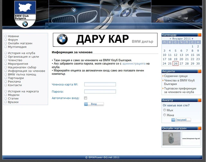This screenshot has height=162, width=206.
Task: Open Търговски преференции за членовете link
Action: click(x=180, y=90)
